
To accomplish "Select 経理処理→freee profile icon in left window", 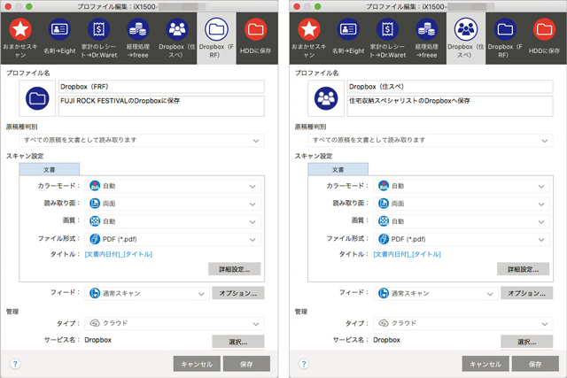I will click(x=138, y=29).
